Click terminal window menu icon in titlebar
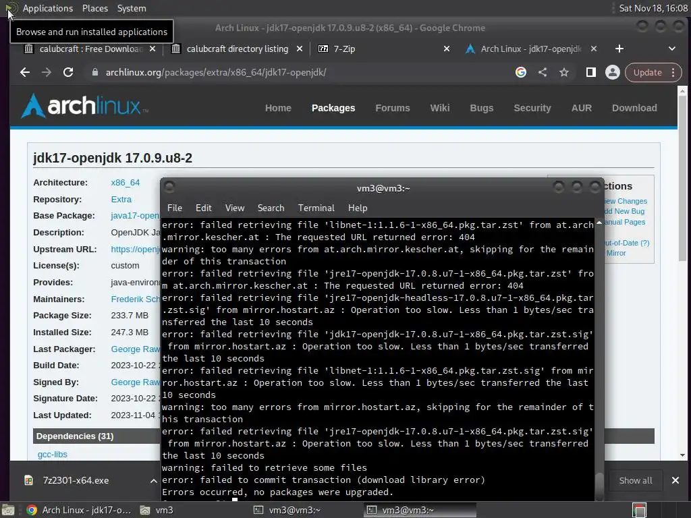 169,188
